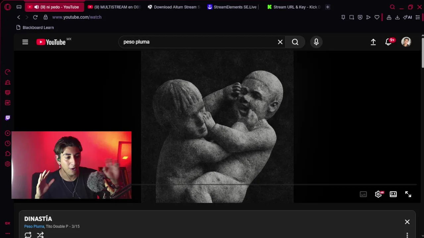Open GX Cleaner icon in sidebar
The height and width of the screenshot is (238, 424).
coord(8,82)
